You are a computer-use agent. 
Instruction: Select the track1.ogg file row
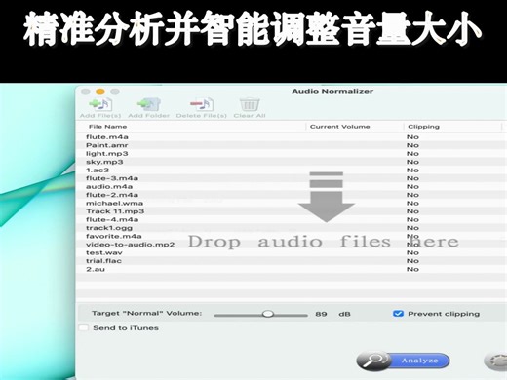pyautogui.click(x=292, y=228)
